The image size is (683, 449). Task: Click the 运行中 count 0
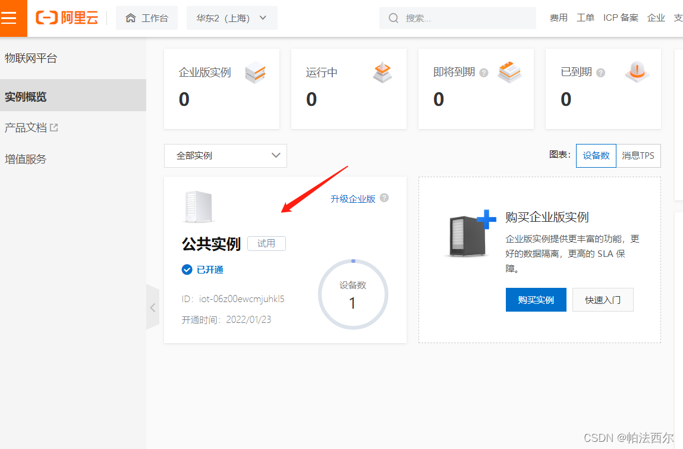pos(311,99)
